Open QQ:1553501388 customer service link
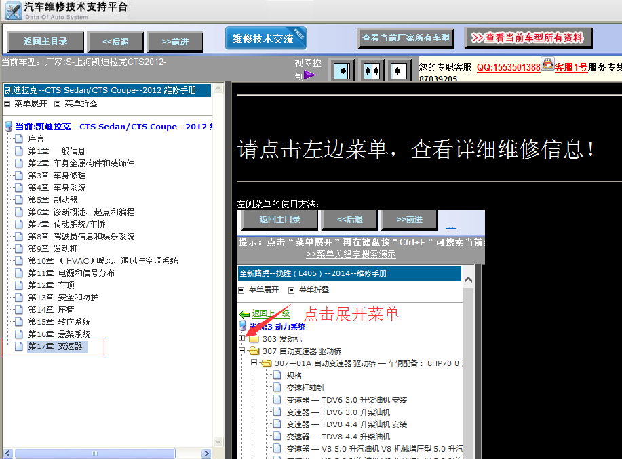Viewport: 622px width, 459px height. pos(508,67)
